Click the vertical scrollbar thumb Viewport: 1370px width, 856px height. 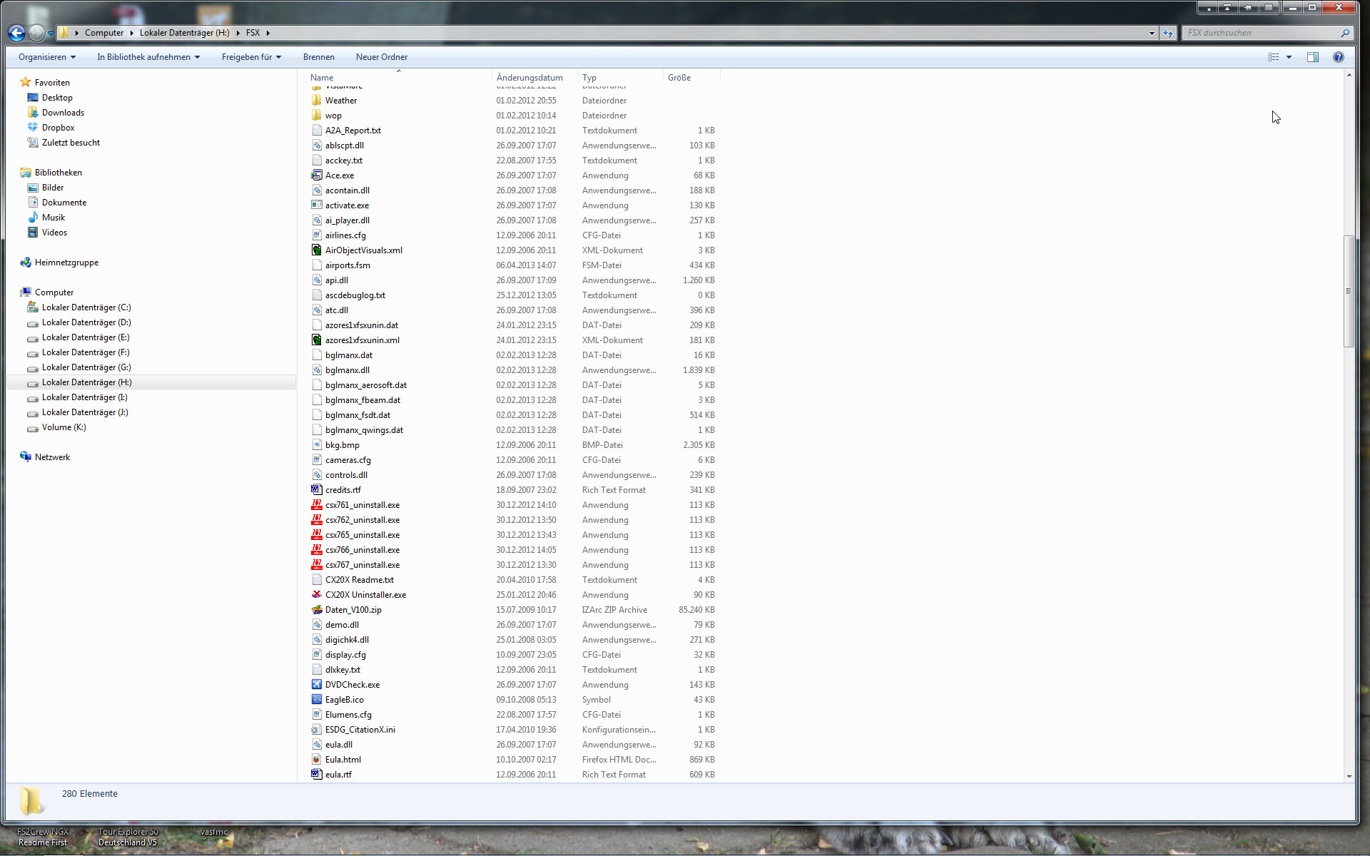point(1348,291)
